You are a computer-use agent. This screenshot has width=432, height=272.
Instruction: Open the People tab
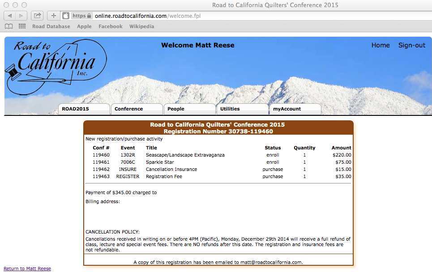[189, 109]
